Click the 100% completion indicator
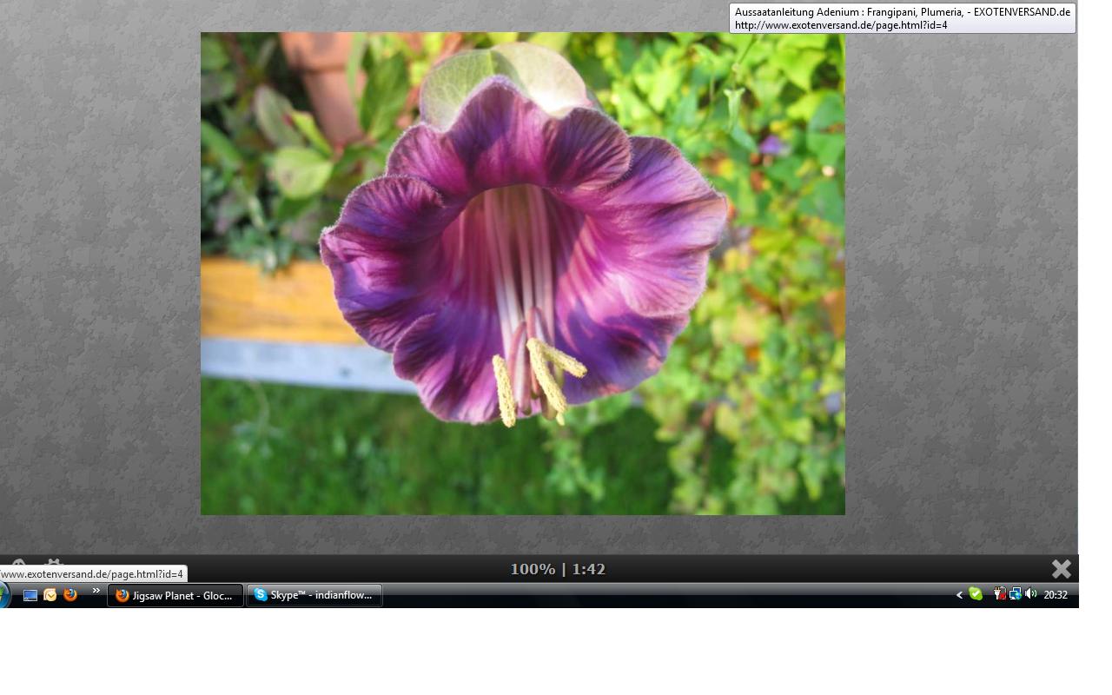This screenshot has width=1112, height=695. click(532, 569)
